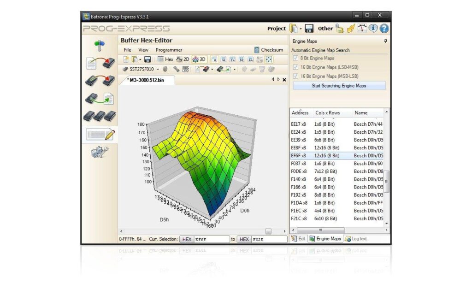The image size is (472, 289).
Task: Click the HEX button before F02E field
Action: point(244,239)
